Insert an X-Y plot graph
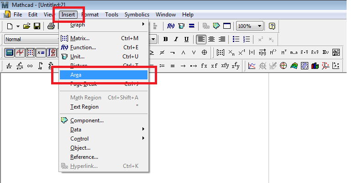353x183 pixels. pos(252,66)
